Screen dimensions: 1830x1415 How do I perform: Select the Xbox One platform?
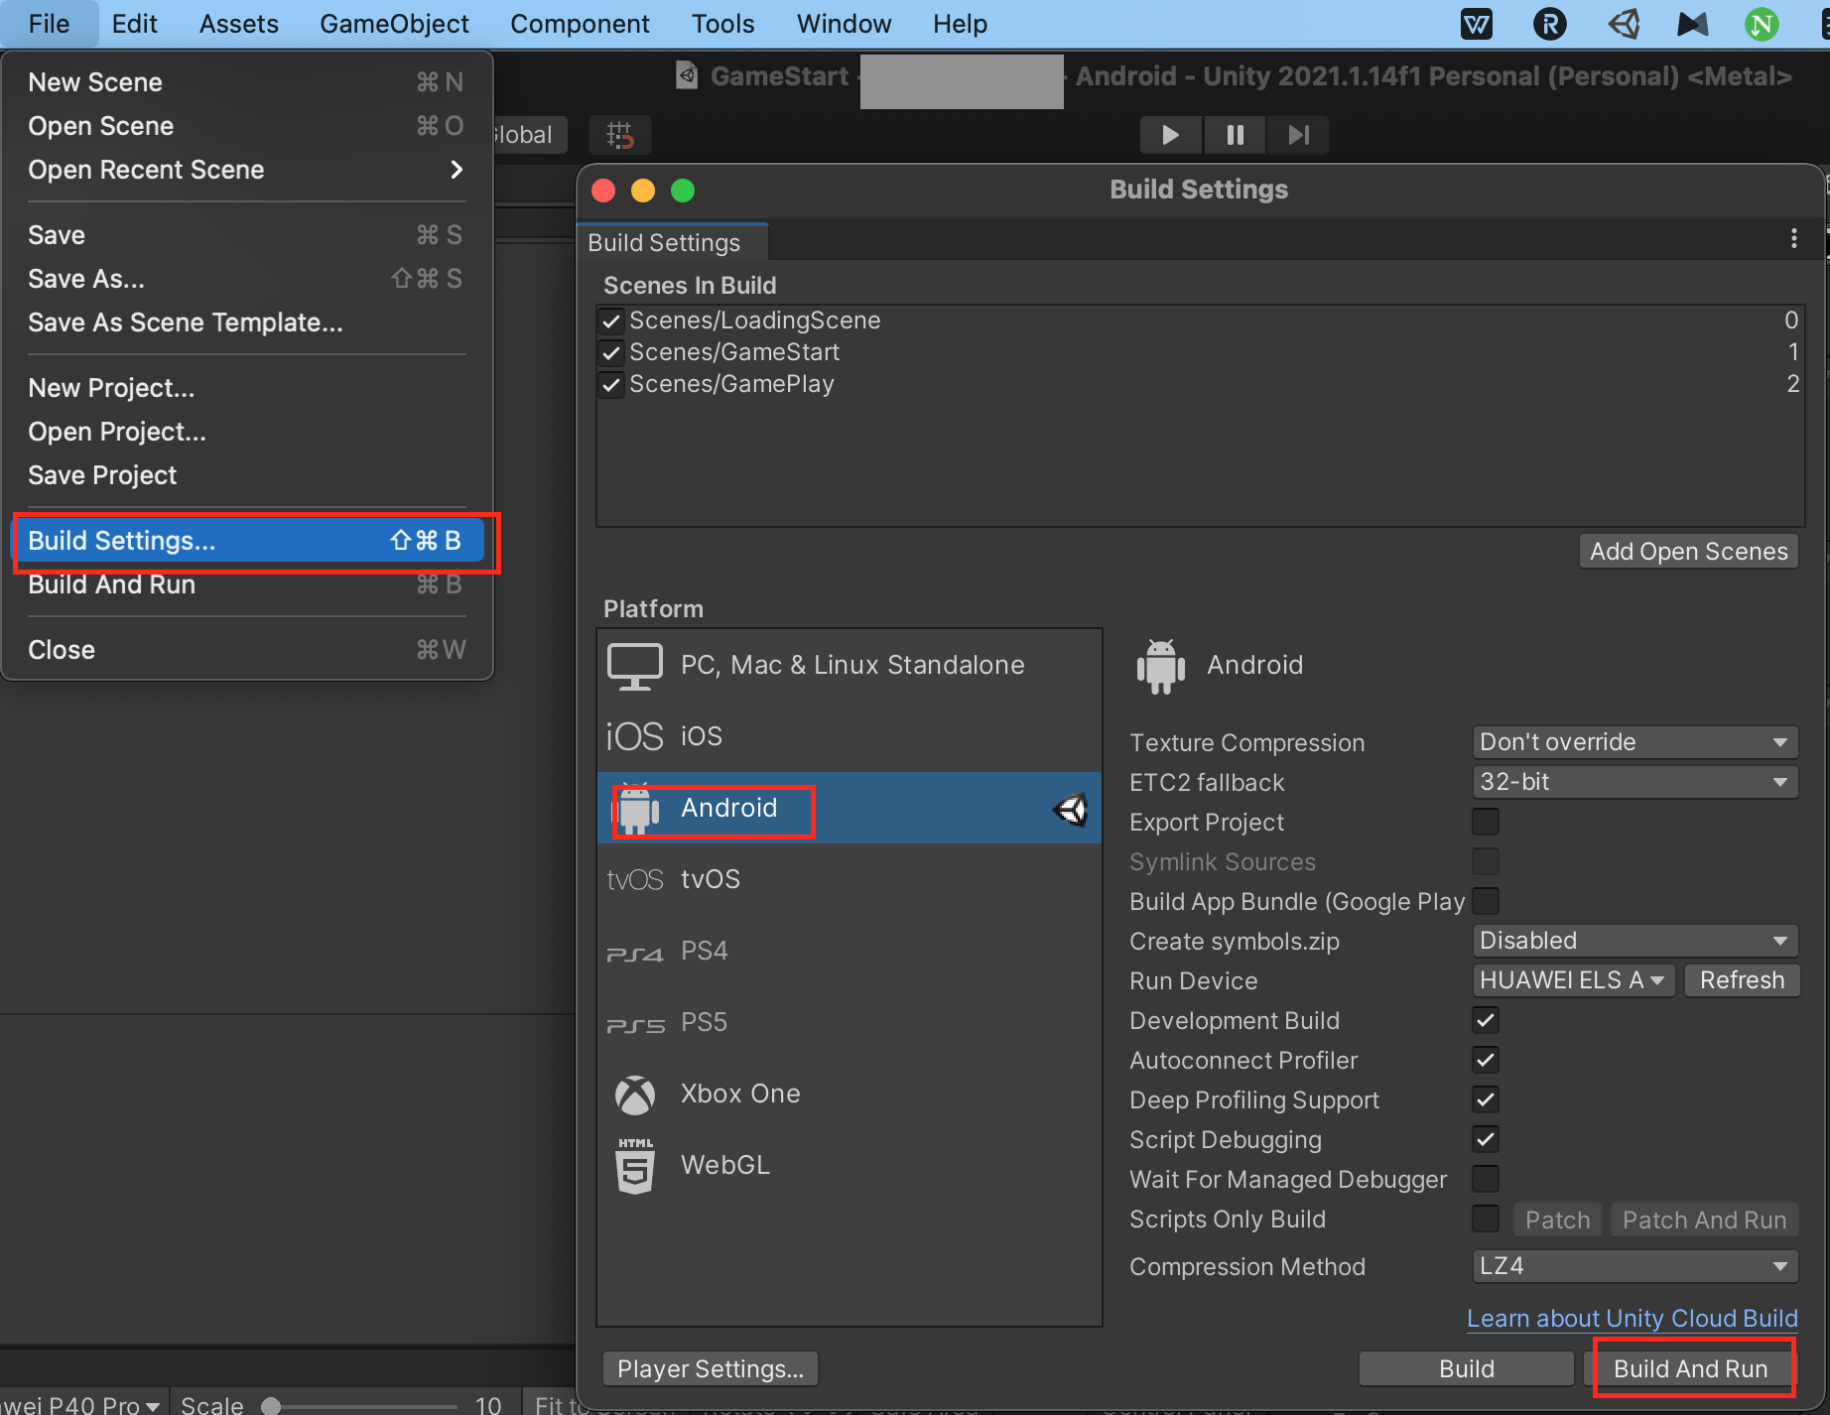point(739,1093)
